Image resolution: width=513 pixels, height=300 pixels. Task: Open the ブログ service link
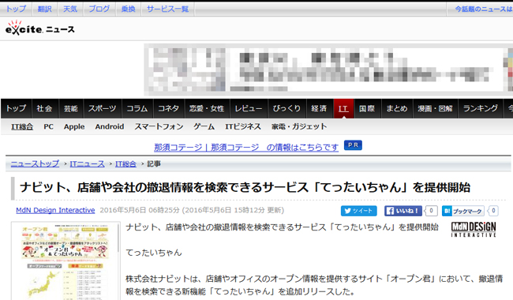(99, 9)
